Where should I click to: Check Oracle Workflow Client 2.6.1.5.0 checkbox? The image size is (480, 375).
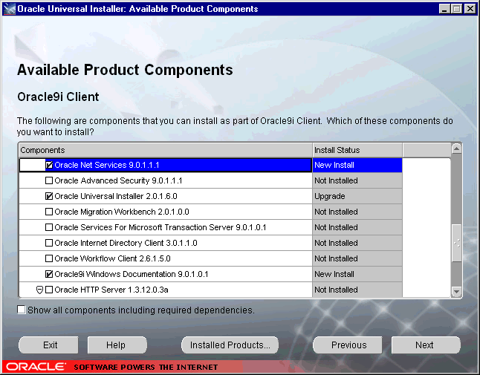pyautogui.click(x=49, y=258)
